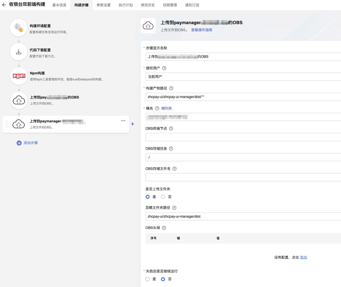The image size is (341, 287).
Task: Click the 序号 column header
Action: [153, 238]
